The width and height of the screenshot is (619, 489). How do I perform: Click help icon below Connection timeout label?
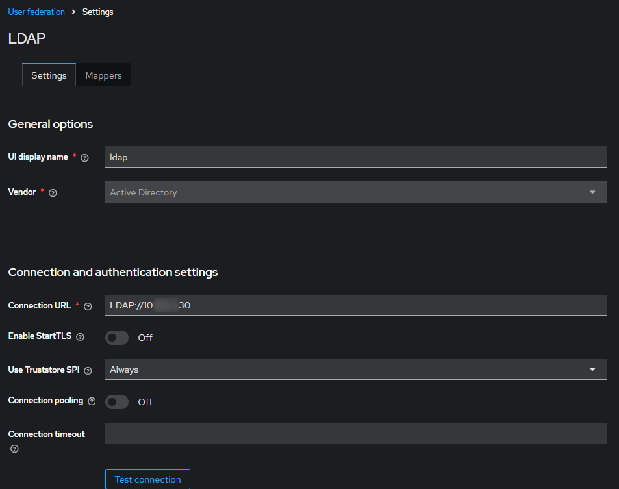click(x=14, y=449)
